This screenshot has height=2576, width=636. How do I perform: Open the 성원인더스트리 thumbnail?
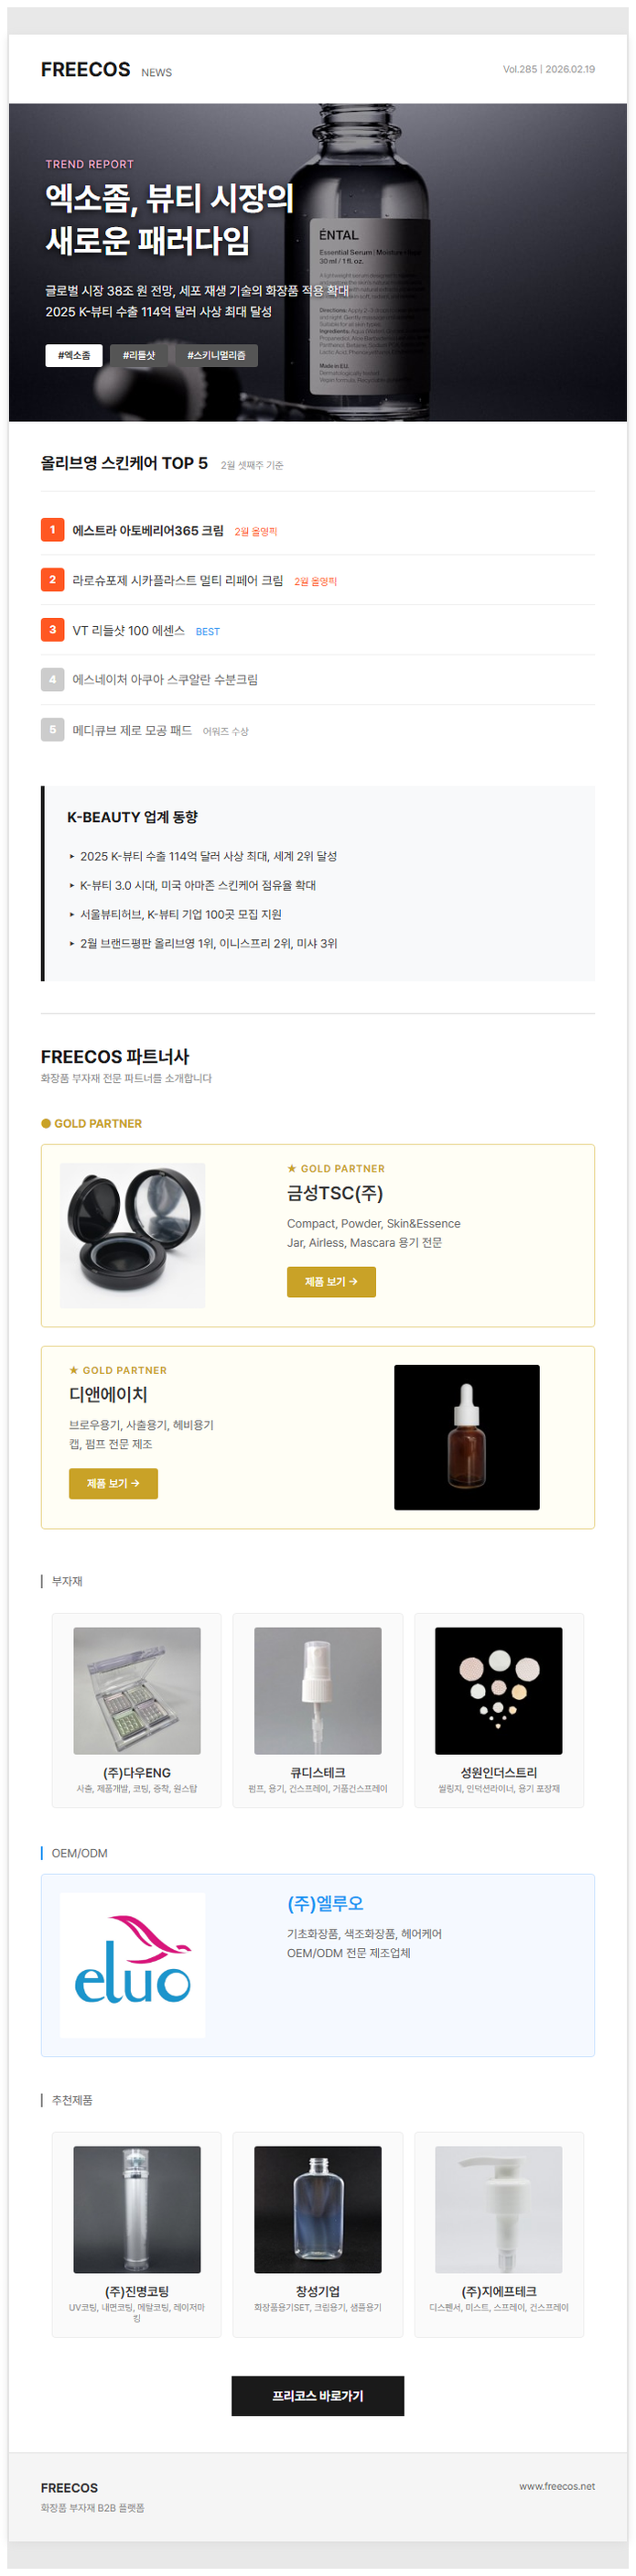pos(499,1691)
